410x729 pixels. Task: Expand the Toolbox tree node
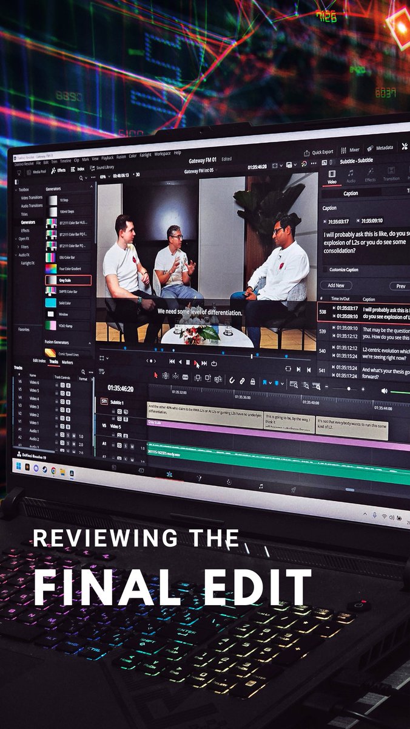[16, 190]
